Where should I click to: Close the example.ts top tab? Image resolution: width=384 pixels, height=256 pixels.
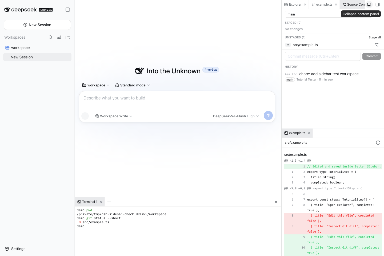[x=336, y=5]
